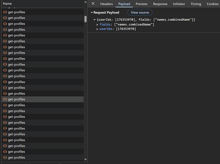Click the request list scrollbar thumb
Viewport: 220px width, 164px height.
[x=85, y=19]
